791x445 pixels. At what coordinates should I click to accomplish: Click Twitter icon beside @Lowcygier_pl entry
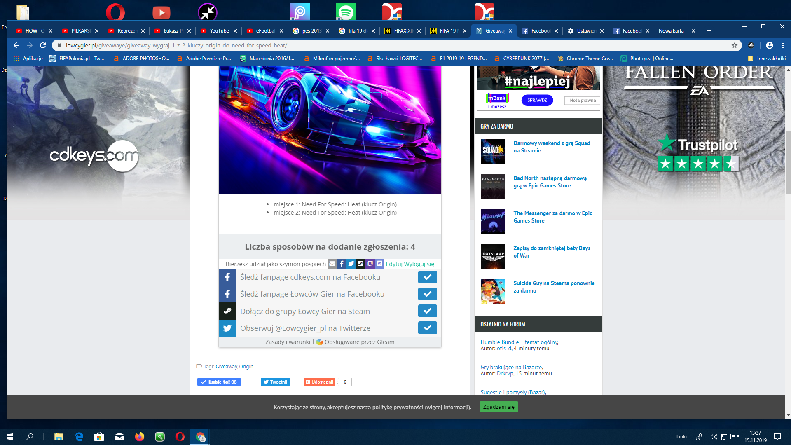[x=227, y=328]
